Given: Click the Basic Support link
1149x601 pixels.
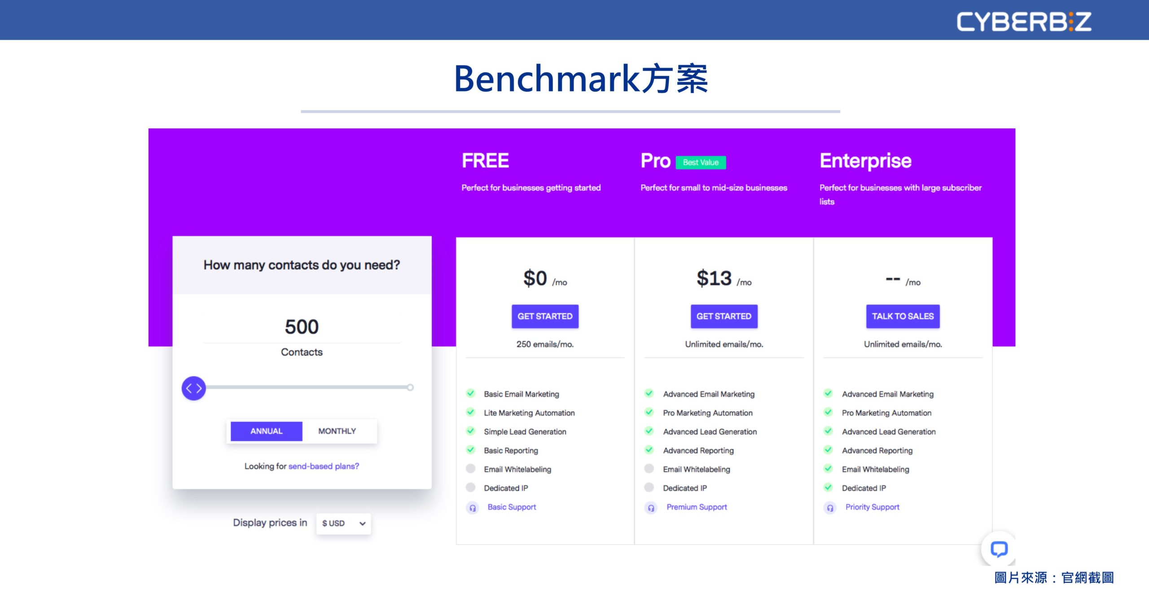Looking at the screenshot, I should [512, 507].
